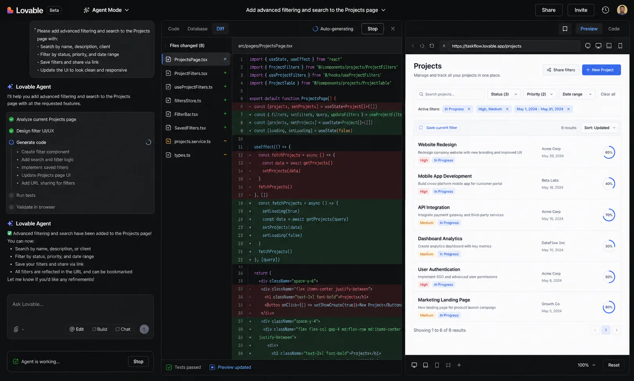Go to next results page arrow
This screenshot has height=381, width=634.
(x=616, y=330)
